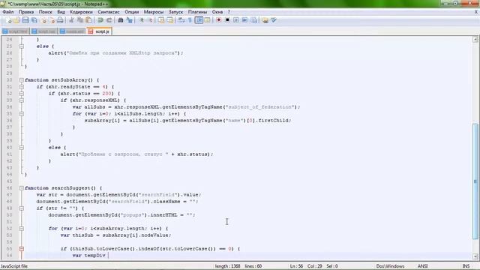Click the Zoom Out toolbar icon
This screenshot has width=480, height=270.
point(150,20)
